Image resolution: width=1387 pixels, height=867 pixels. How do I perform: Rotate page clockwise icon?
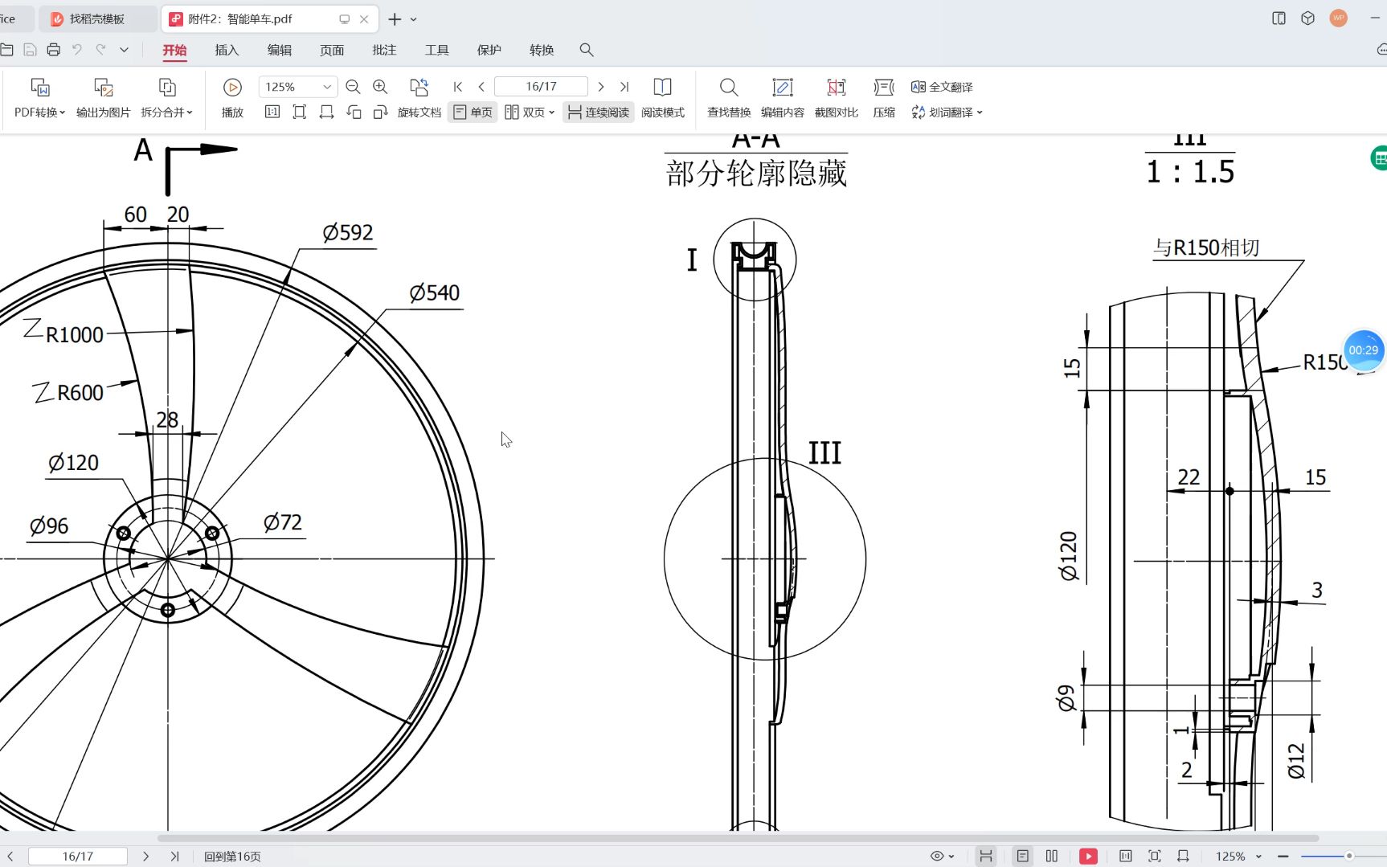[381, 112]
